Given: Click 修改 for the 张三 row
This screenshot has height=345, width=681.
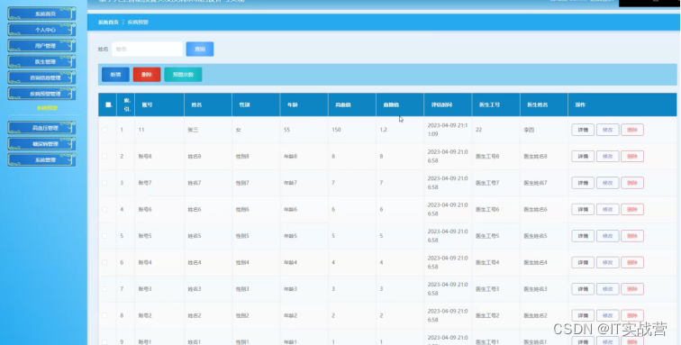Looking at the screenshot, I should [x=608, y=130].
